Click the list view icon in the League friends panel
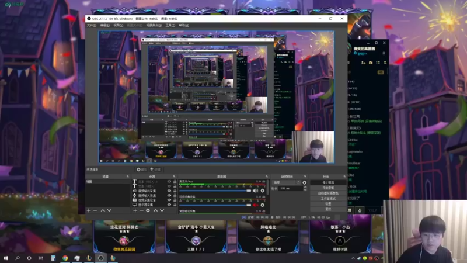 pyautogui.click(x=378, y=63)
